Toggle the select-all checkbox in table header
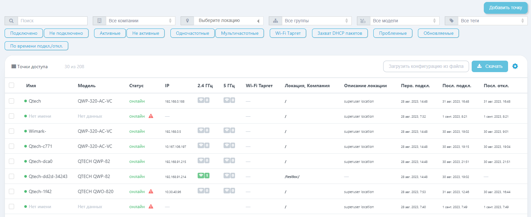531x217 pixels. 11,85
